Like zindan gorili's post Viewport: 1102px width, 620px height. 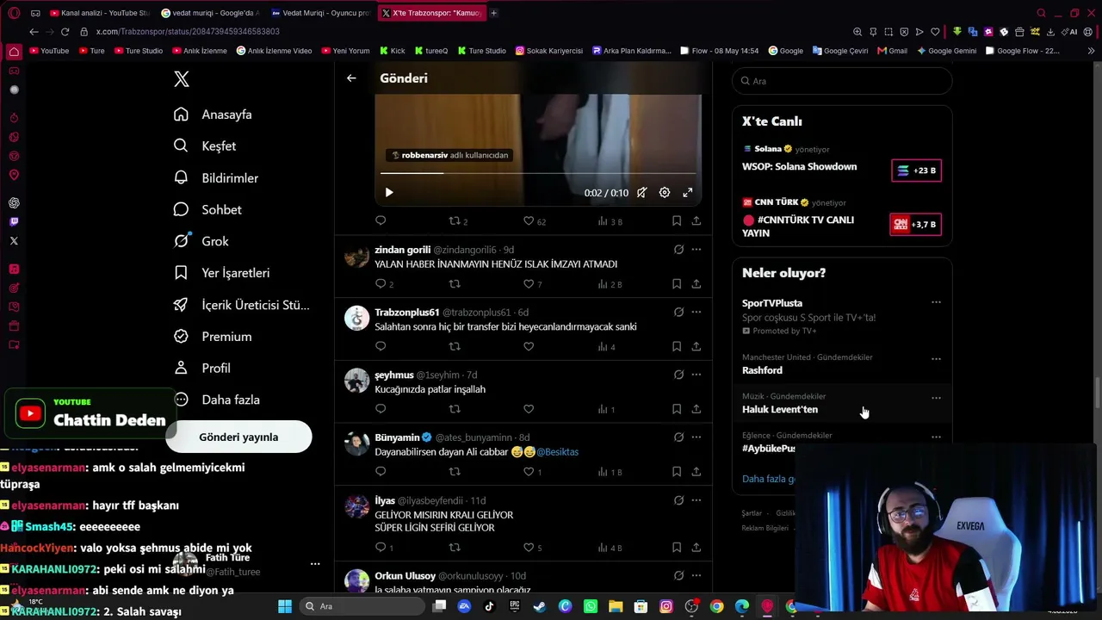(529, 284)
